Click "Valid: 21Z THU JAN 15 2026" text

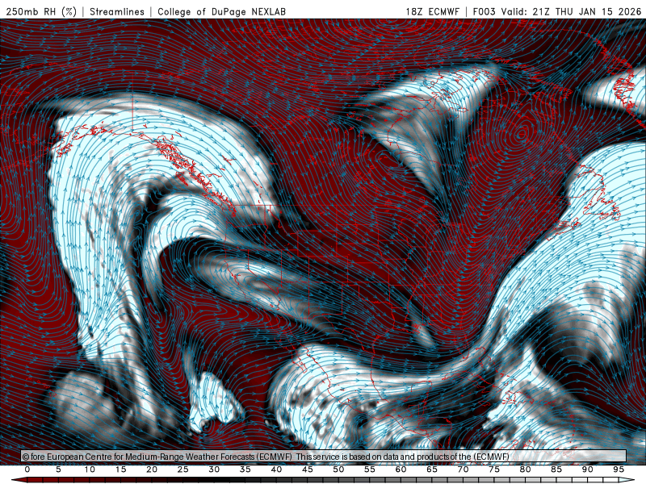tap(571, 11)
